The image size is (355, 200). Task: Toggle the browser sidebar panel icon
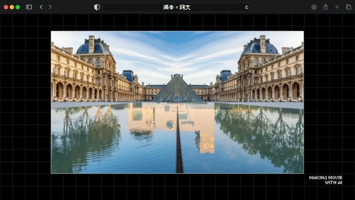point(29,7)
